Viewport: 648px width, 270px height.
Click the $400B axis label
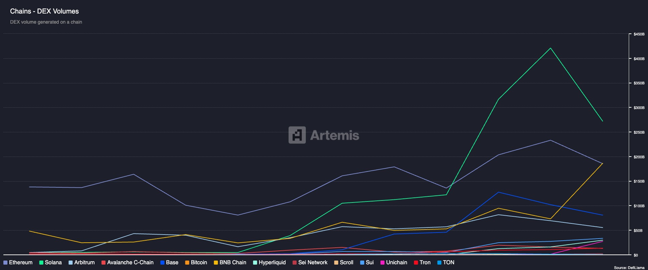click(x=639, y=59)
